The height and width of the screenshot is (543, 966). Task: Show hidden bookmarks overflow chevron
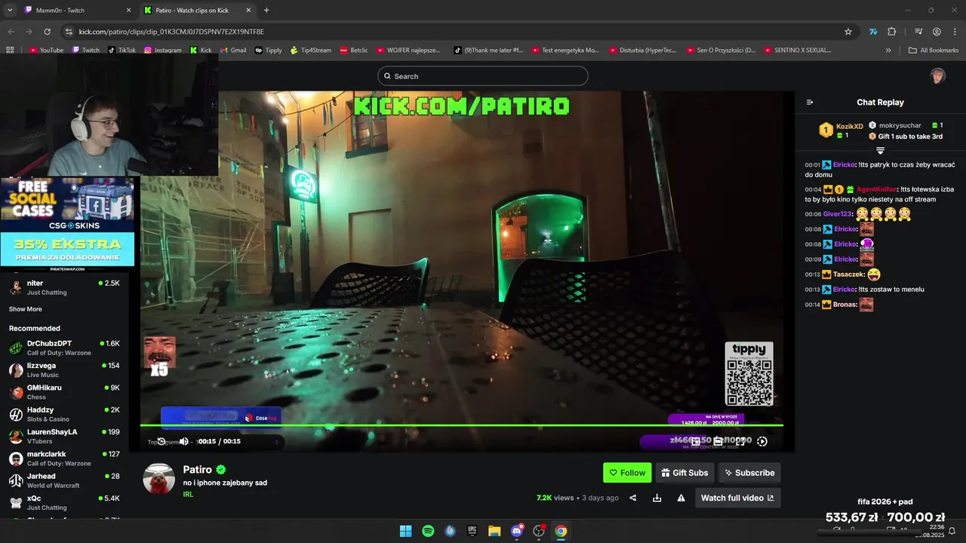point(888,51)
